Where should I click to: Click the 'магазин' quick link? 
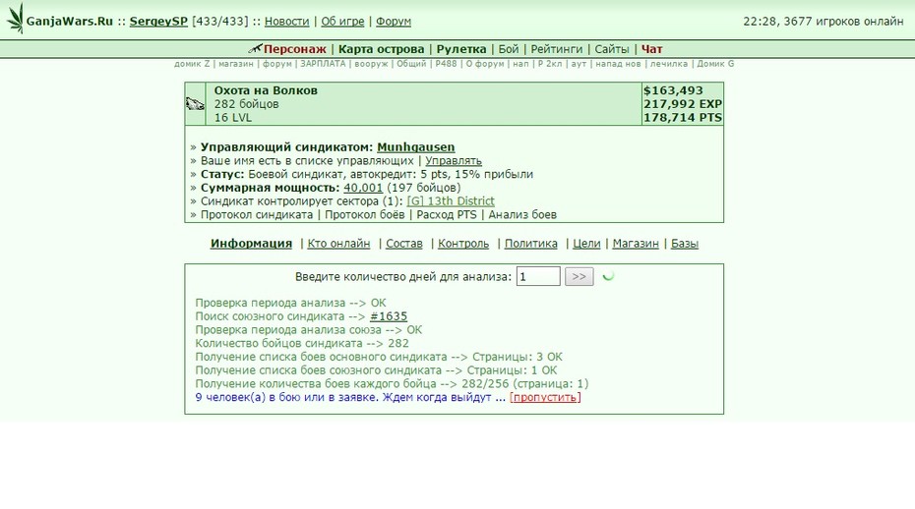(236, 64)
